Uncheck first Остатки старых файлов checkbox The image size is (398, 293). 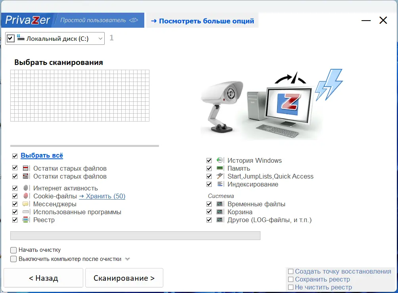[15, 168]
